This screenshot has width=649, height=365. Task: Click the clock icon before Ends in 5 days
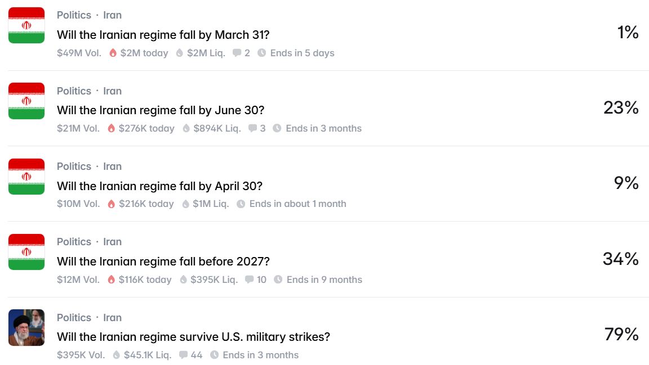(x=262, y=53)
